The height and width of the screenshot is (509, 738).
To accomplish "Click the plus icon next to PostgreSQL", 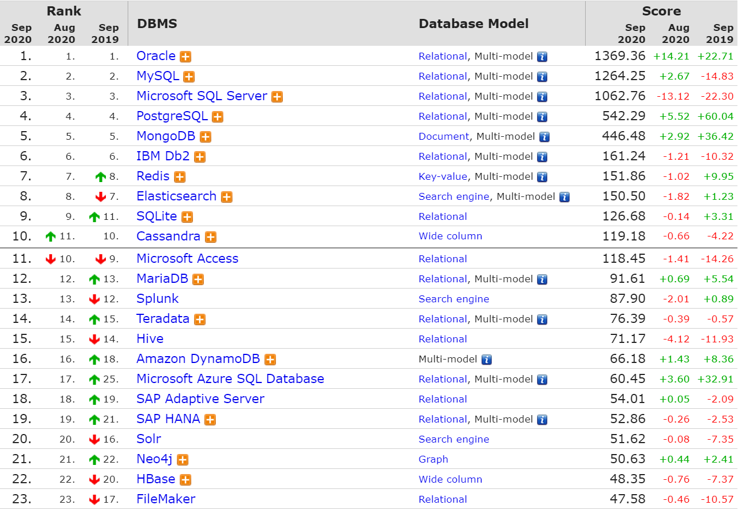I will (x=218, y=117).
